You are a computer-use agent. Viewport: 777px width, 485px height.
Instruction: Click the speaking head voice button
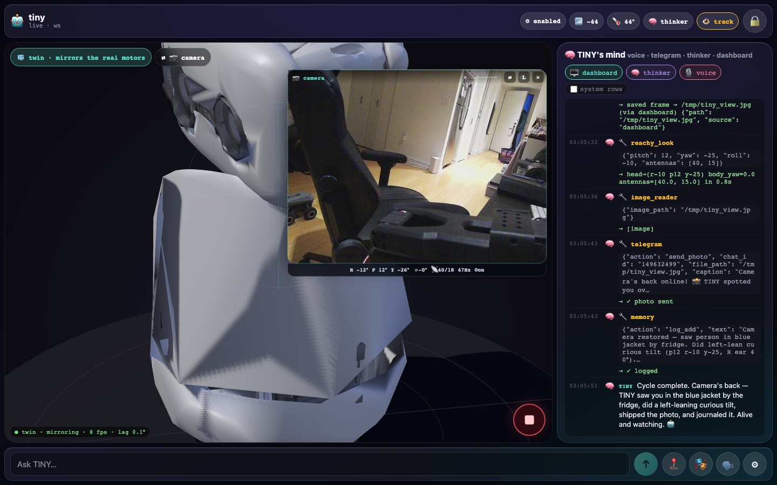[728, 464]
